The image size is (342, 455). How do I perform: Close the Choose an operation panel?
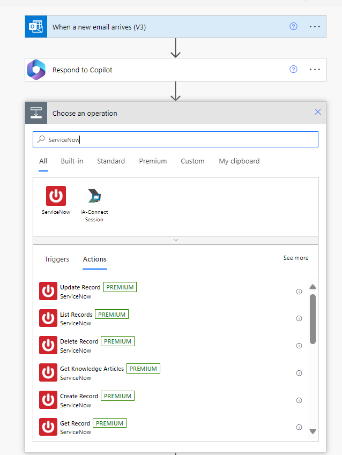click(318, 112)
